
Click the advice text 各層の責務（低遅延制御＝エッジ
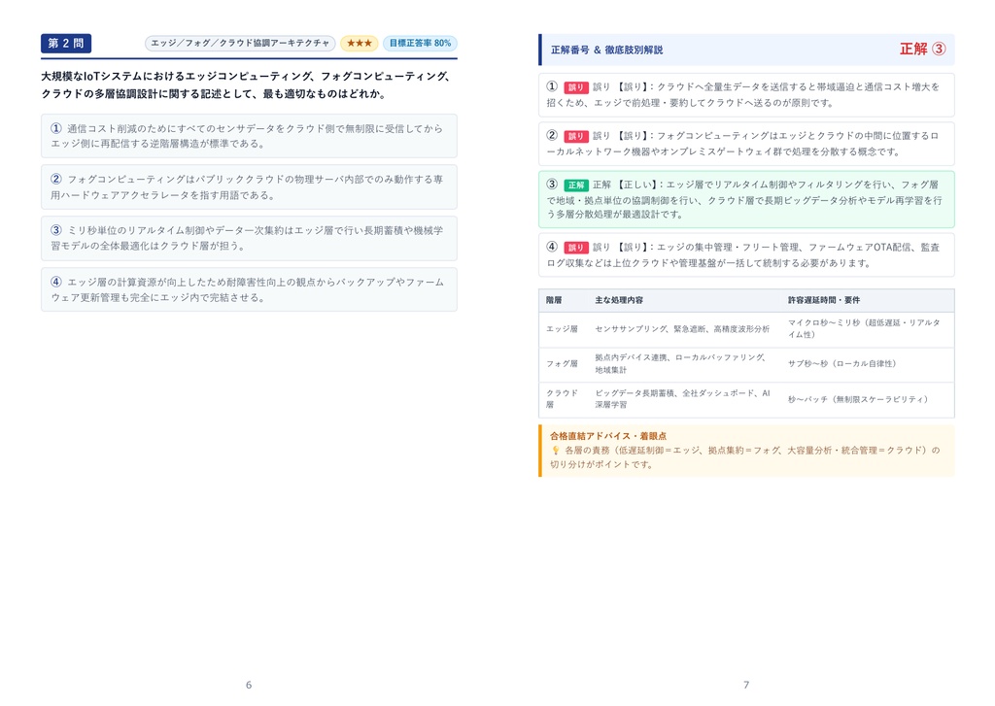pyautogui.click(x=745, y=457)
